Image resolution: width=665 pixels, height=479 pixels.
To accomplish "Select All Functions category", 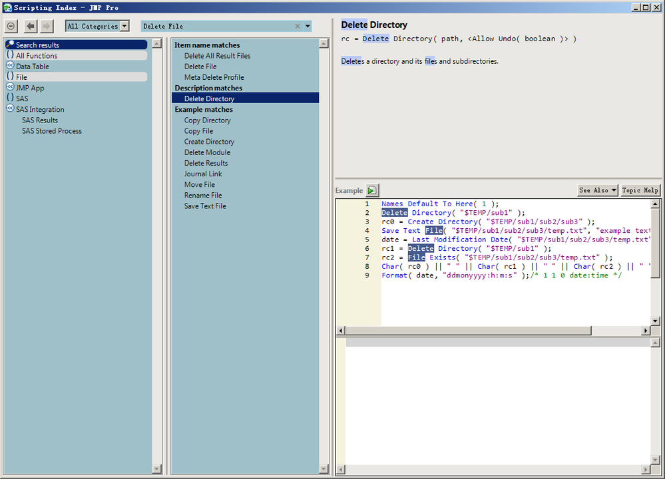I will pos(37,56).
